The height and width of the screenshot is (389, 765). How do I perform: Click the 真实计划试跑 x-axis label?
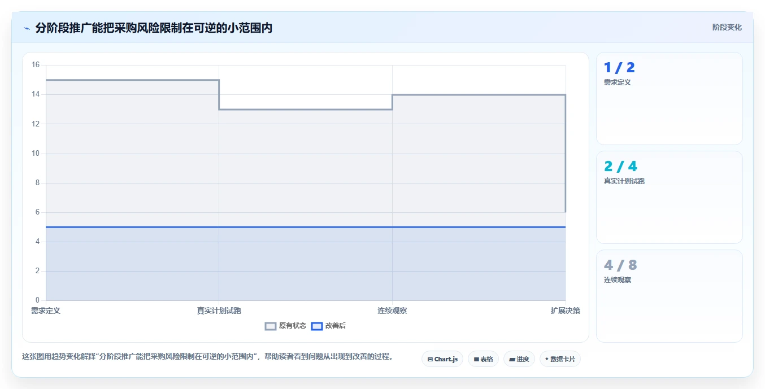pos(219,311)
